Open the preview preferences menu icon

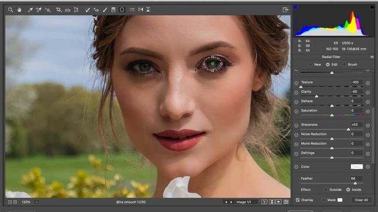[286, 202]
